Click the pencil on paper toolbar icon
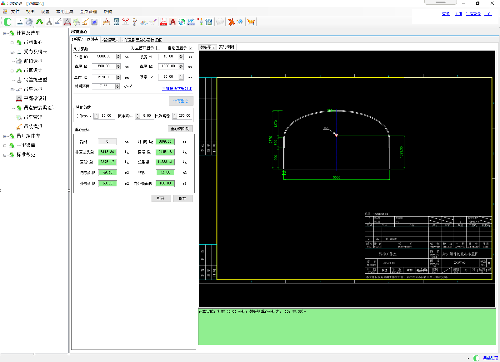Image resolution: width=500 pixels, height=362 pixels. click(x=153, y=22)
